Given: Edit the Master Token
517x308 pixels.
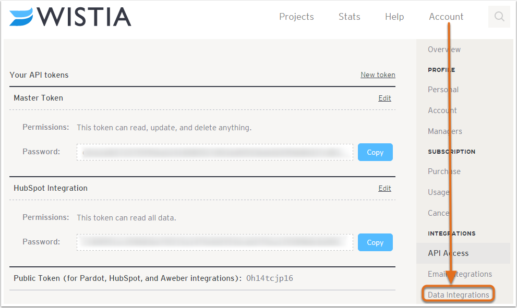Looking at the screenshot, I should pos(384,98).
